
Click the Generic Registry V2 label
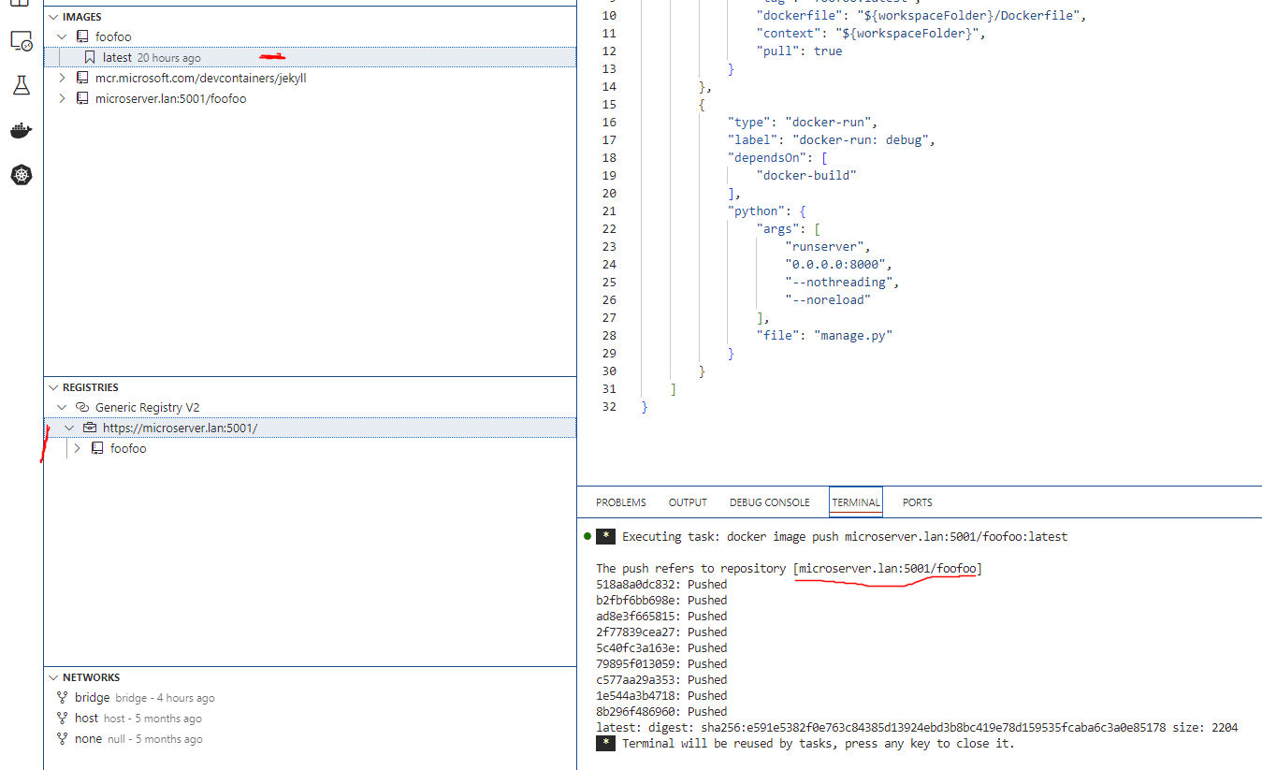coord(147,408)
